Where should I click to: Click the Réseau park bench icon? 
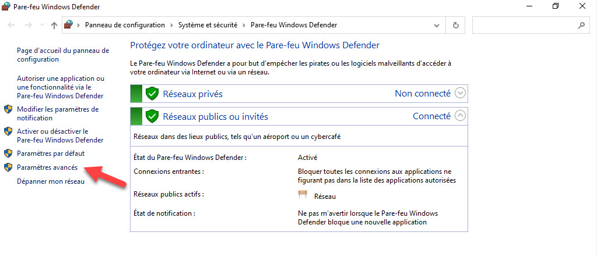pos(303,194)
